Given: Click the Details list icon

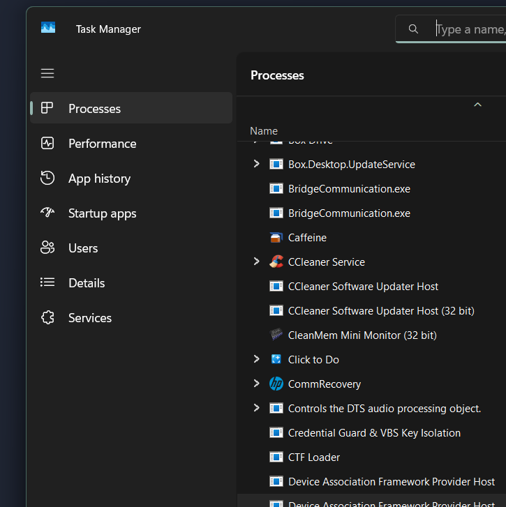Looking at the screenshot, I should pyautogui.click(x=47, y=282).
